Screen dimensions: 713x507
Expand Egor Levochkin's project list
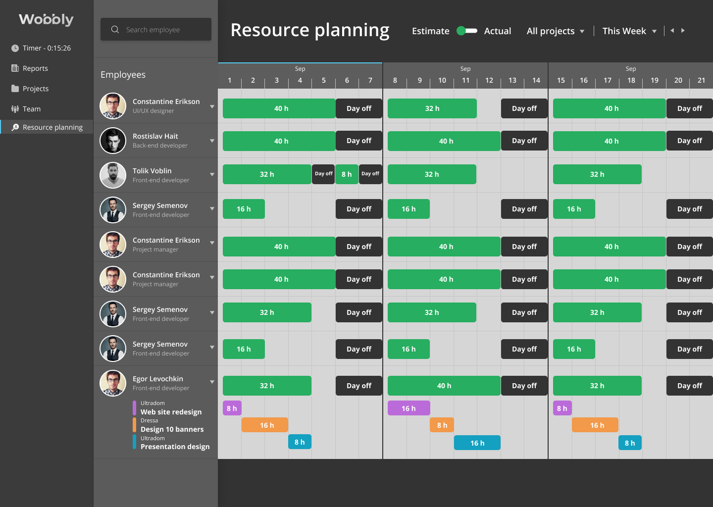click(x=212, y=382)
